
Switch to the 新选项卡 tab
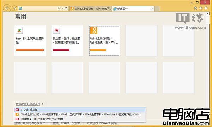pyautogui.click(x=133, y=9)
